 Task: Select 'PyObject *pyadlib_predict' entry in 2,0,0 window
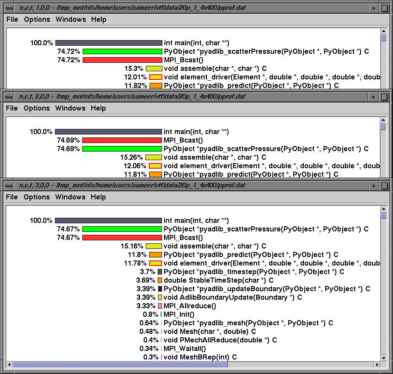coord(251,175)
